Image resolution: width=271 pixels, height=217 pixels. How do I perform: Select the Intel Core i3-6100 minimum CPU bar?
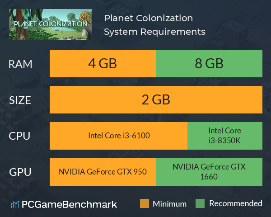[x=118, y=136]
